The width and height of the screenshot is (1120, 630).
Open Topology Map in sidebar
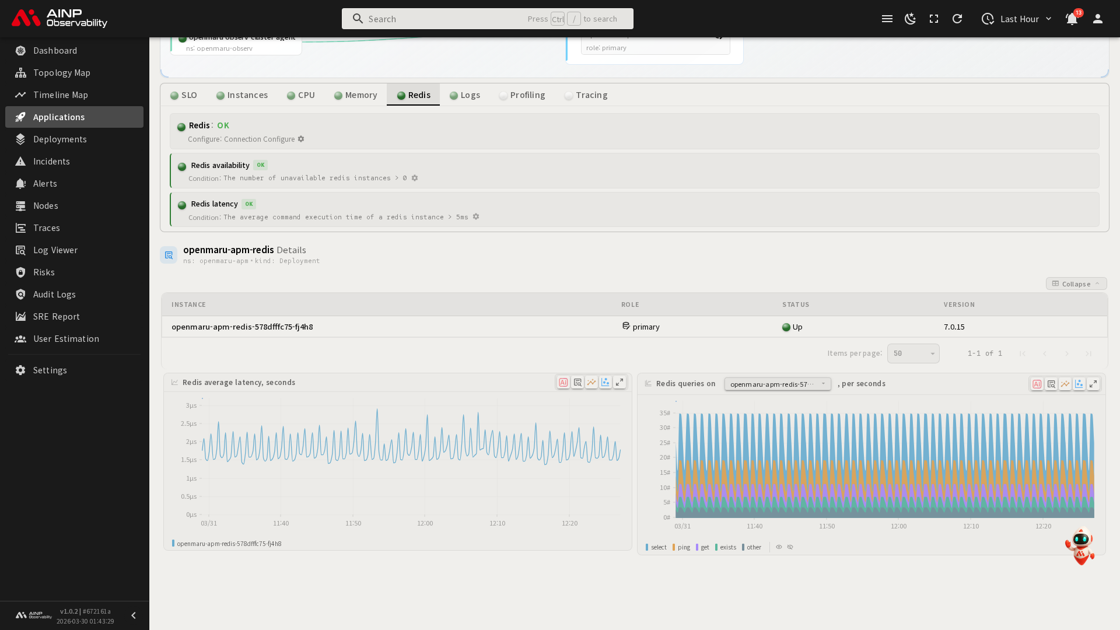[61, 73]
